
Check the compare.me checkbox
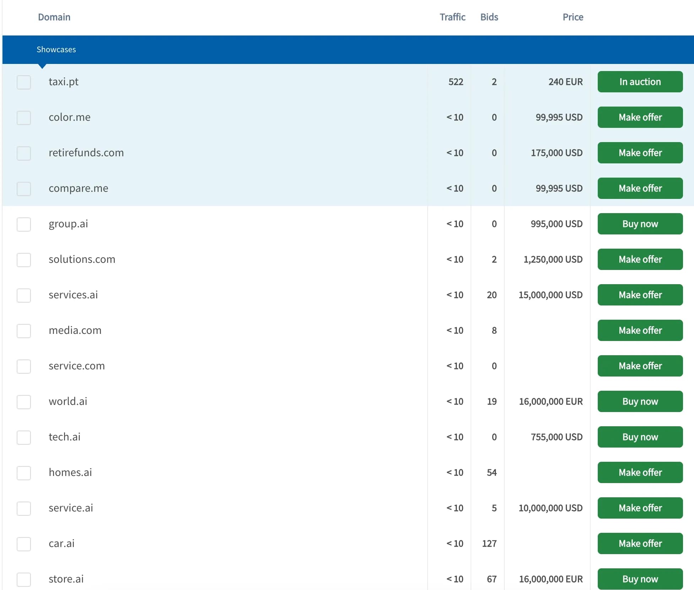(24, 189)
